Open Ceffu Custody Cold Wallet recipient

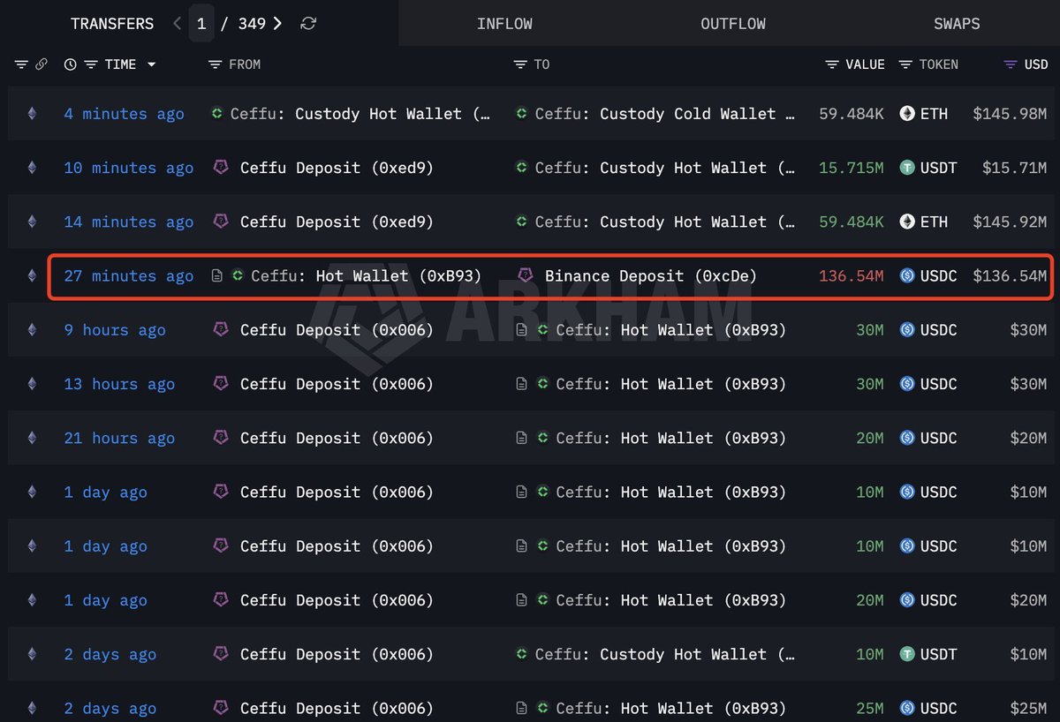pyautogui.click(x=664, y=114)
